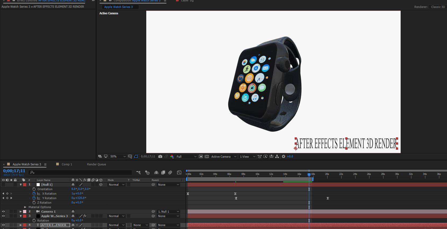Collapse the Apple W...Series 3 layer
Screen dimensions: 447x229
(x=21, y=216)
